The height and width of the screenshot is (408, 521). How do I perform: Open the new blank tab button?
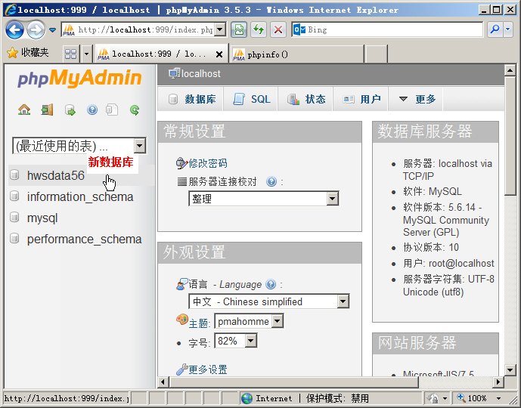(376, 54)
